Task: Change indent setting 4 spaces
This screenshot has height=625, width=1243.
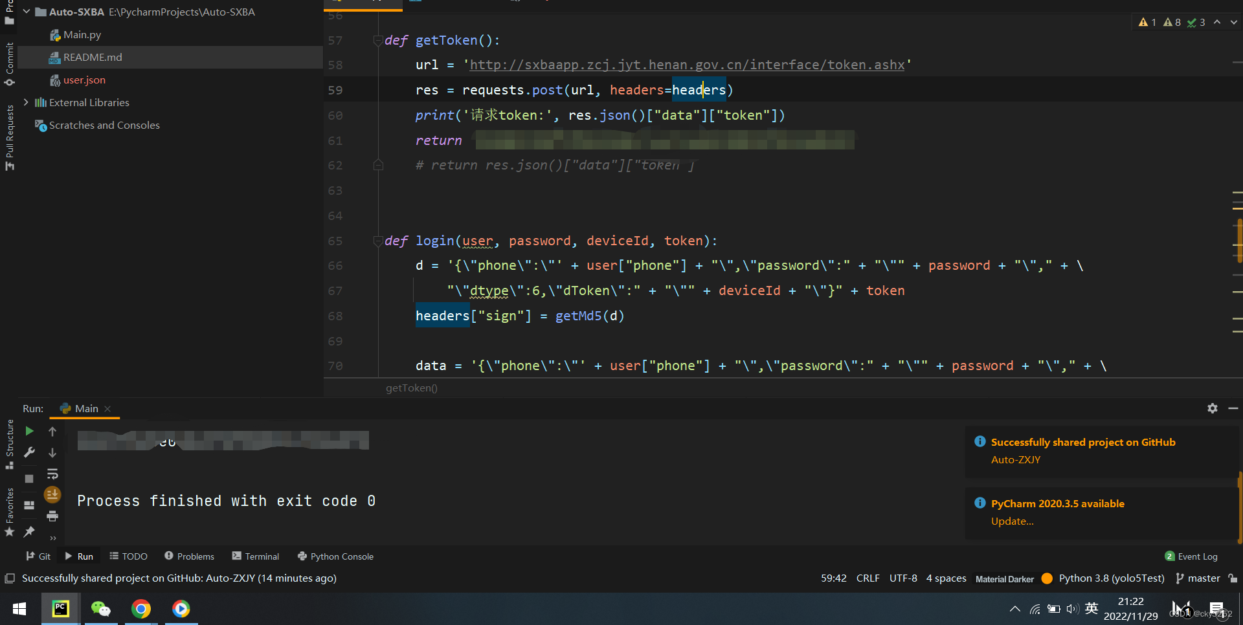Action: pyautogui.click(x=946, y=578)
